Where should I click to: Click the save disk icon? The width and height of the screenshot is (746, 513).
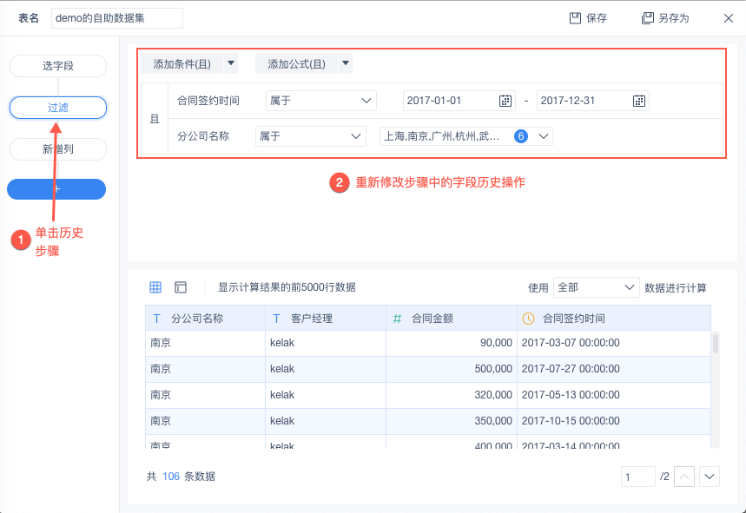(x=575, y=18)
